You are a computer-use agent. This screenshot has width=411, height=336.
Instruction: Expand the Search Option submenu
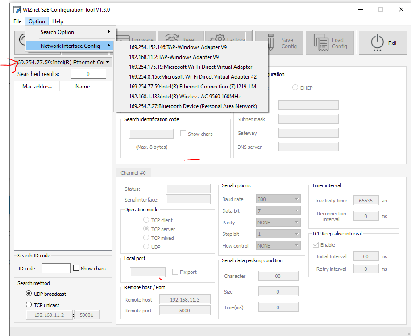coord(71,32)
